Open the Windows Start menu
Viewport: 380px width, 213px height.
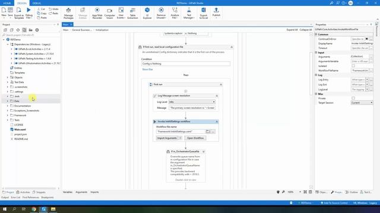click(4, 209)
